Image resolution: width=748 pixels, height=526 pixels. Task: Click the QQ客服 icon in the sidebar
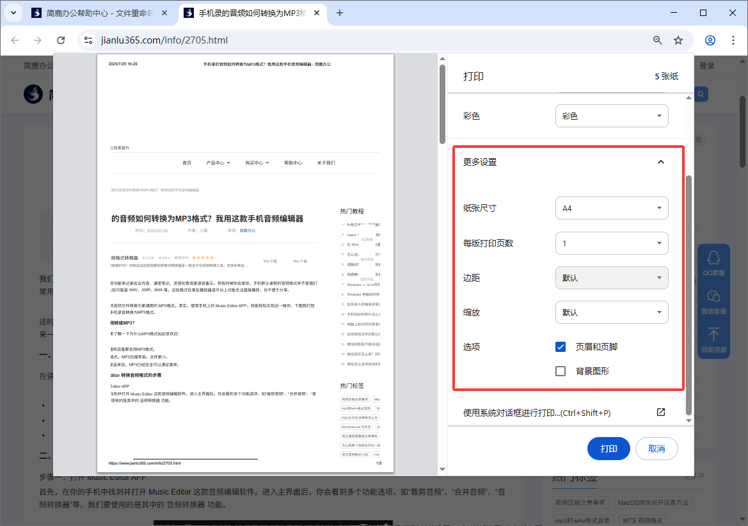pos(713,262)
